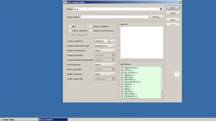Click the clear icon in Command buffer dump folder field

[x=113, y=60]
